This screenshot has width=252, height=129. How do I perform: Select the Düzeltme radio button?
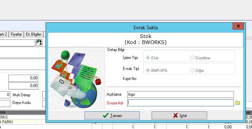[x=192, y=58]
